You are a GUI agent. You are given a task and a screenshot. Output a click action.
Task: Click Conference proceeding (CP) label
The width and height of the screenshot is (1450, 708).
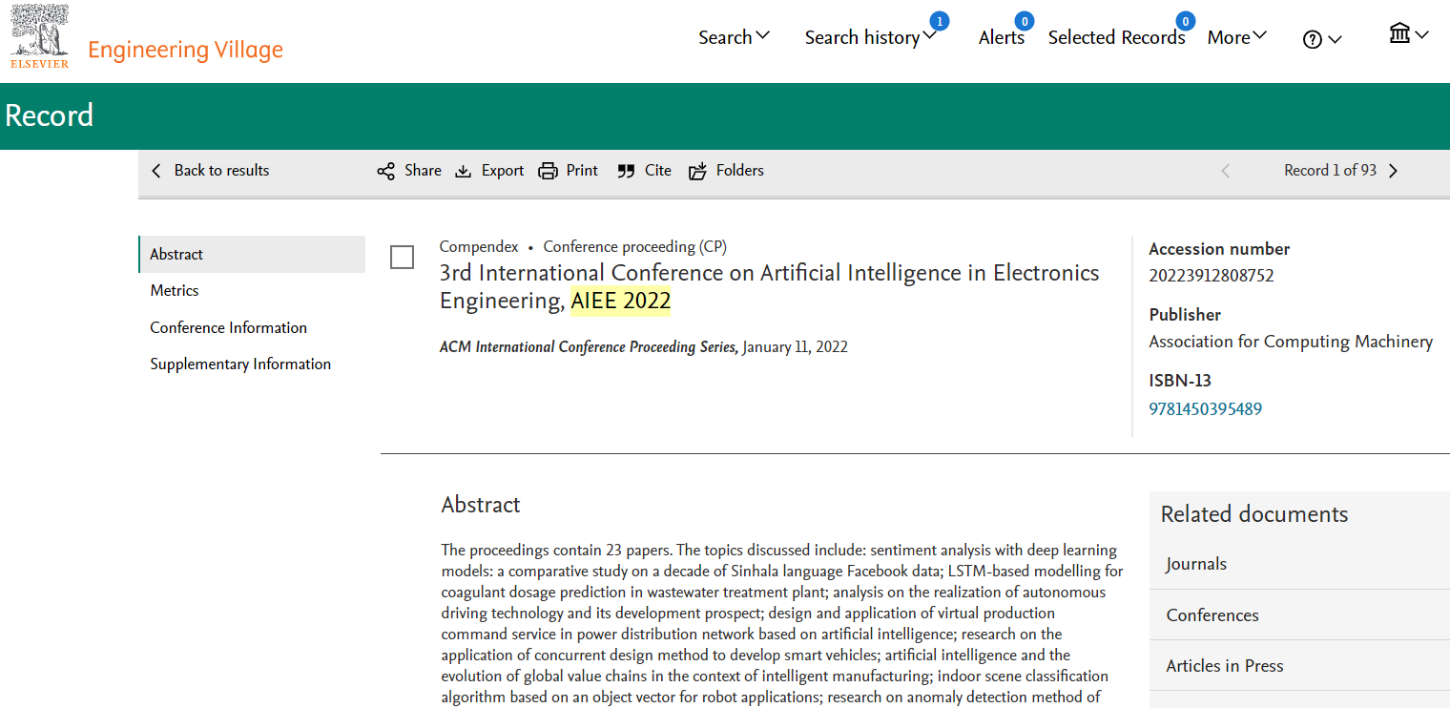(635, 247)
